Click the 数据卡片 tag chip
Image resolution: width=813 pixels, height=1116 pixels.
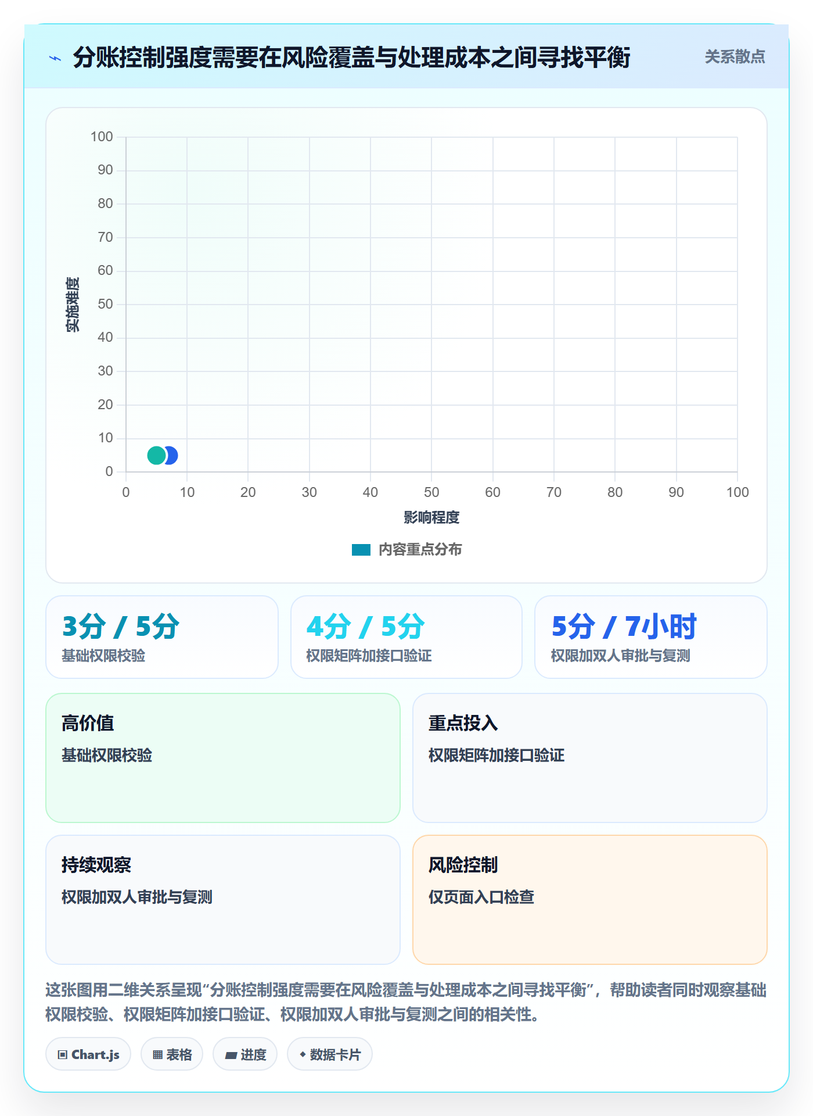[x=330, y=1054]
